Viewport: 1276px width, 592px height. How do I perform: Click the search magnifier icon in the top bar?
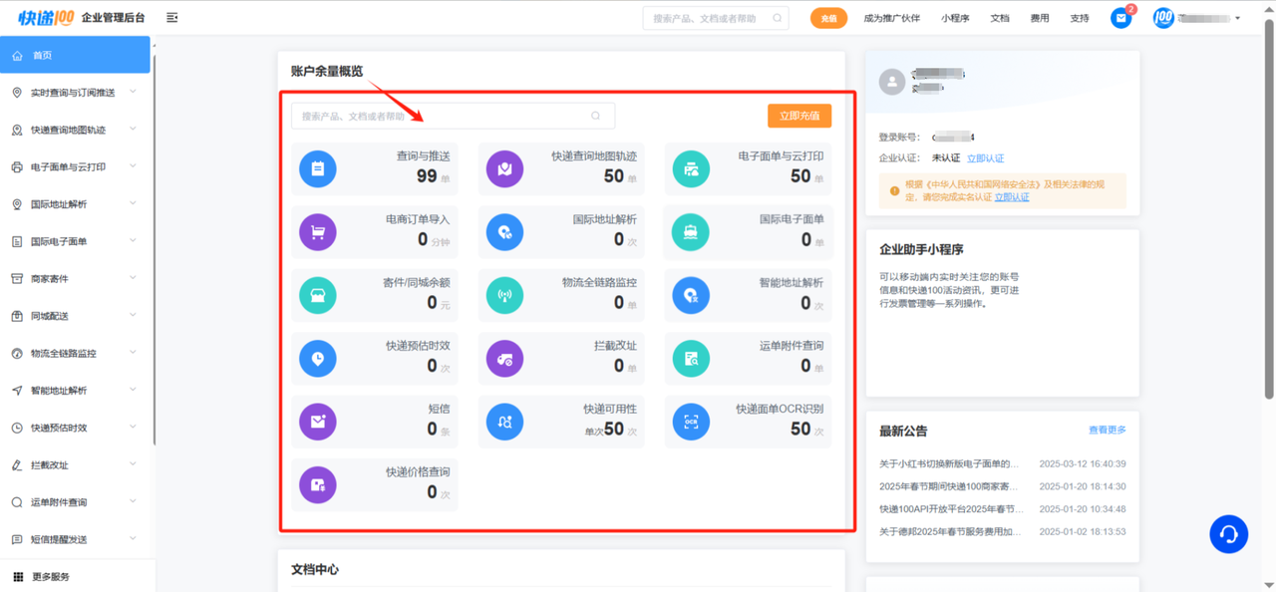coord(778,18)
